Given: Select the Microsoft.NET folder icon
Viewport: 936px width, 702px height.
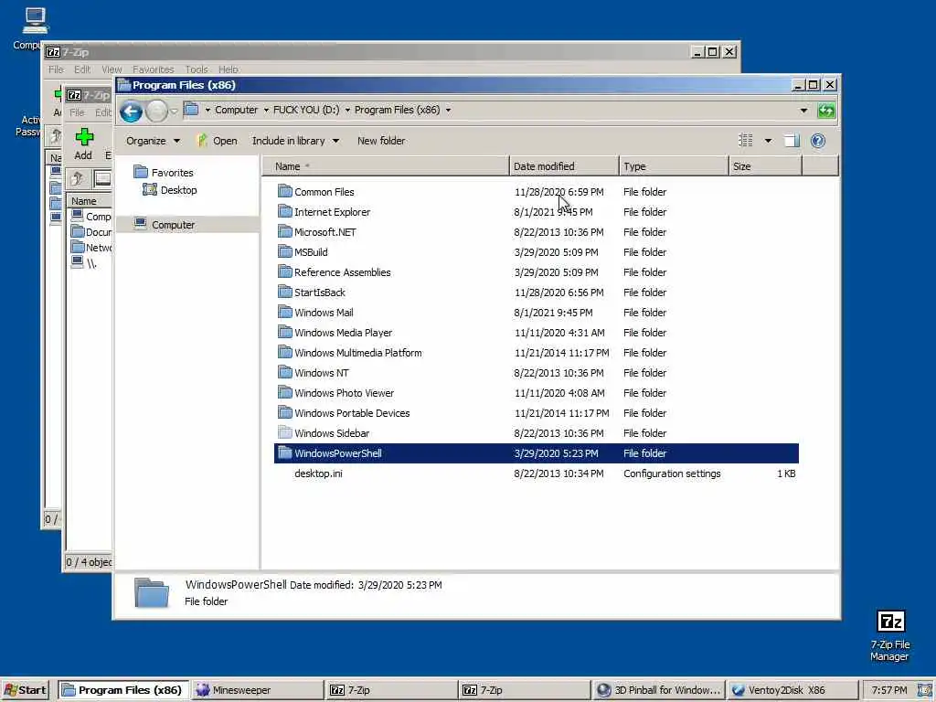Looking at the screenshot, I should 285,231.
